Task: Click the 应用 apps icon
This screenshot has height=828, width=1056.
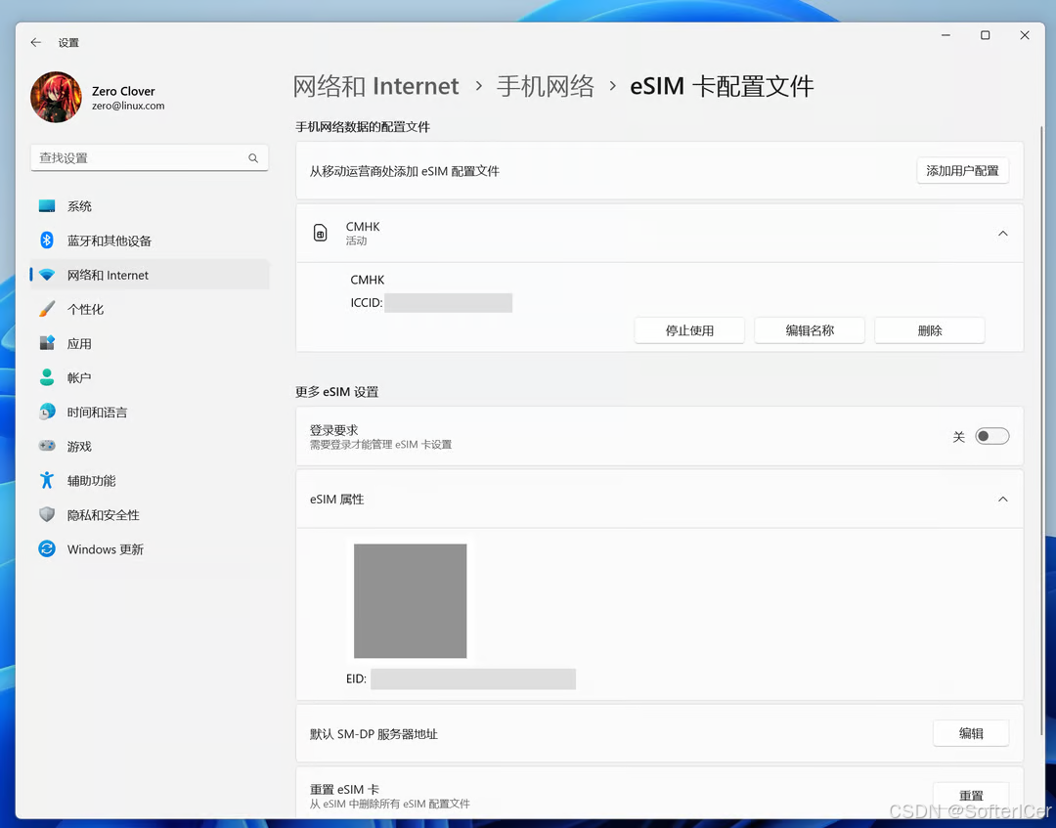Action: (47, 343)
